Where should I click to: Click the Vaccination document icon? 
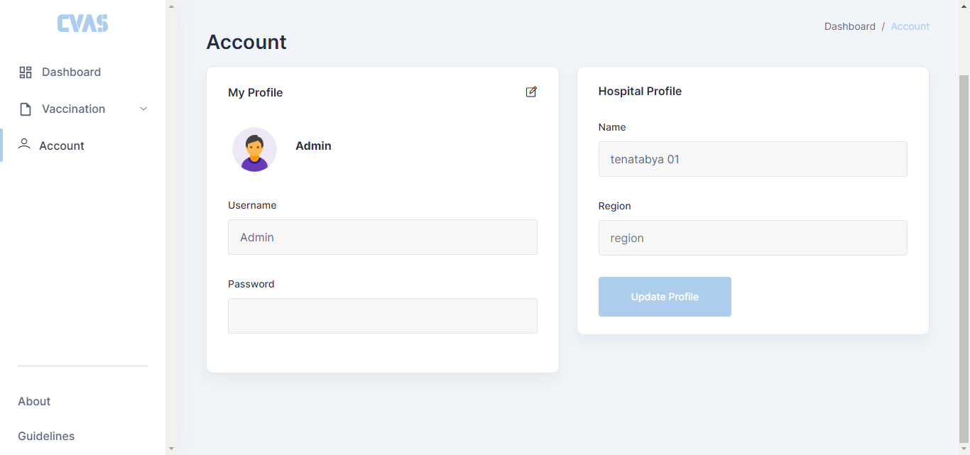pyautogui.click(x=26, y=109)
